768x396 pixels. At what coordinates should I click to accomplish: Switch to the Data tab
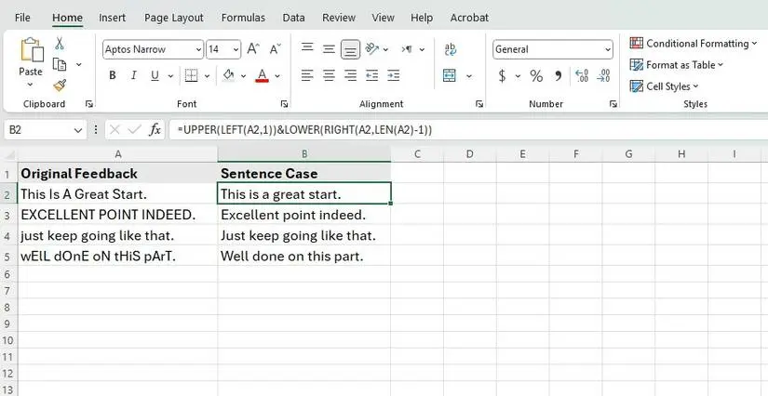click(293, 18)
